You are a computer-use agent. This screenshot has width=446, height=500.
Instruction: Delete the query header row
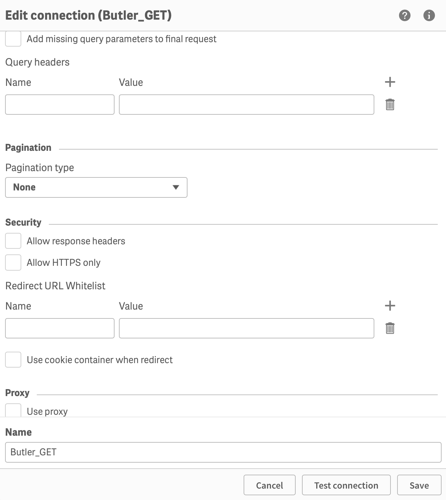point(390,105)
